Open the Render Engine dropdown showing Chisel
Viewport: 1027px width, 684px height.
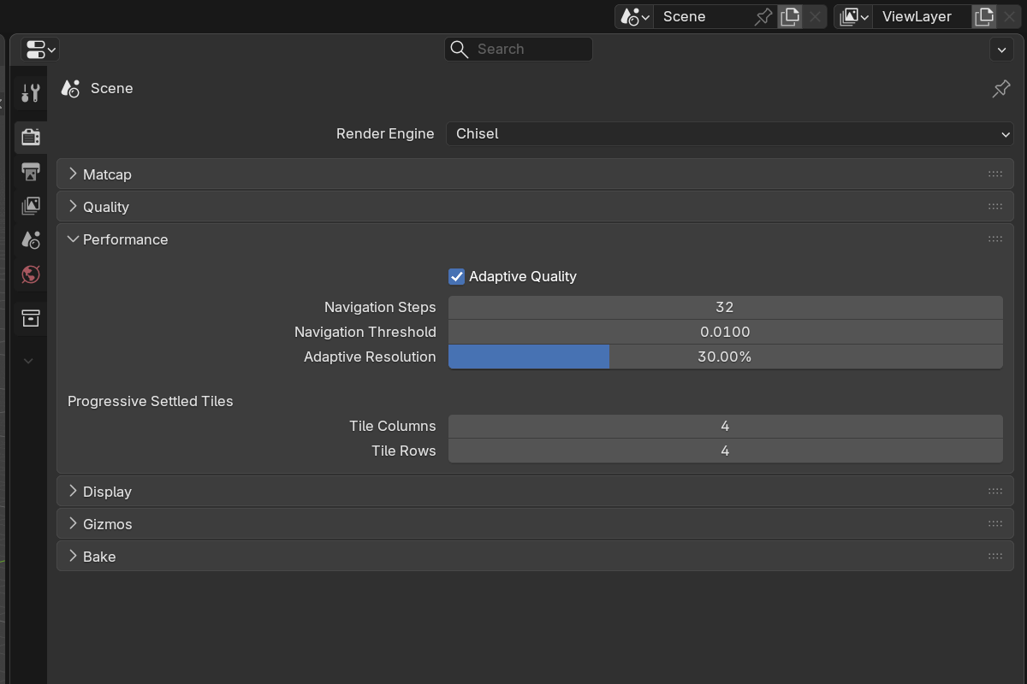pyautogui.click(x=730, y=133)
